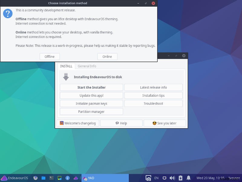Click the battery indicator in the system tray
The width and height of the screenshot is (242, 182).
point(180,178)
